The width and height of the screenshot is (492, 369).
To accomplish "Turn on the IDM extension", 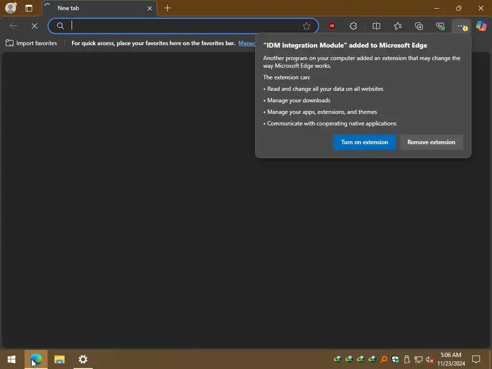I will point(364,142).
